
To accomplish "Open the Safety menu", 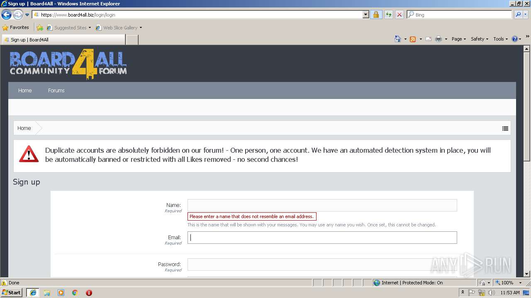I will 480,39.
